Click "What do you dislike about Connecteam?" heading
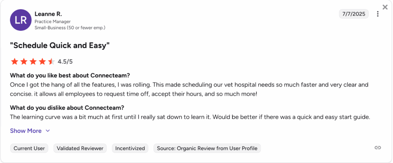The width and height of the screenshot is (393, 163). (x=67, y=108)
